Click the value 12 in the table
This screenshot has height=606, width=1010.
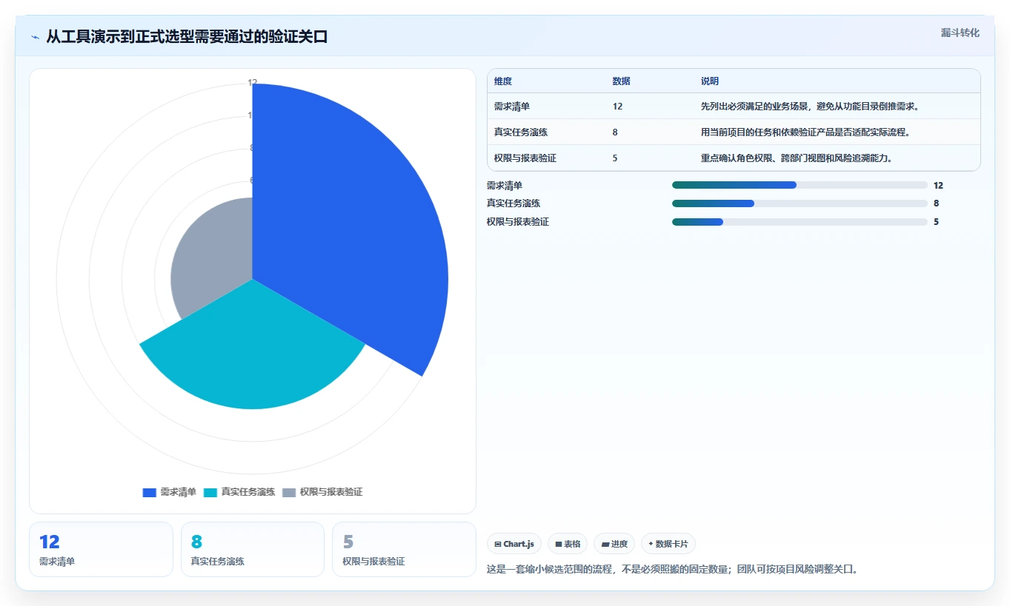[618, 107]
